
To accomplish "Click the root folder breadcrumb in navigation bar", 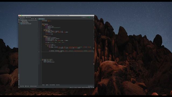I will (22, 17).
